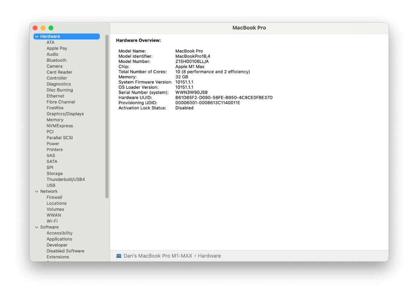Click the yellow minimize window button
The height and width of the screenshot is (298, 418).
pyautogui.click(x=43, y=28)
